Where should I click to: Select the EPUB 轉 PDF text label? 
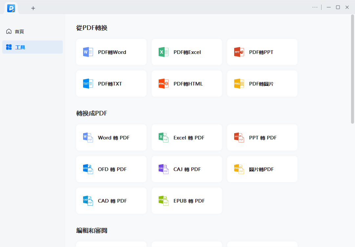pyautogui.click(x=189, y=201)
